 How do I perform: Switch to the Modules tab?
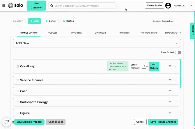tap(53, 33)
